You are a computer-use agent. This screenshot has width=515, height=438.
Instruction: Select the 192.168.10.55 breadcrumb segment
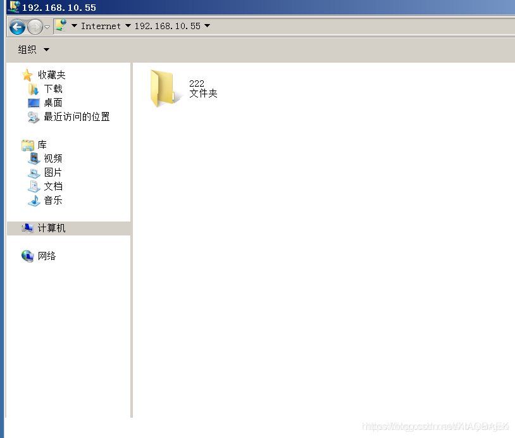168,26
